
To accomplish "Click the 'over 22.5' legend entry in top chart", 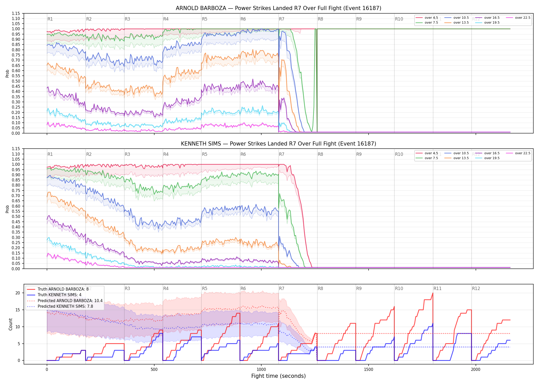I will 518,18.
